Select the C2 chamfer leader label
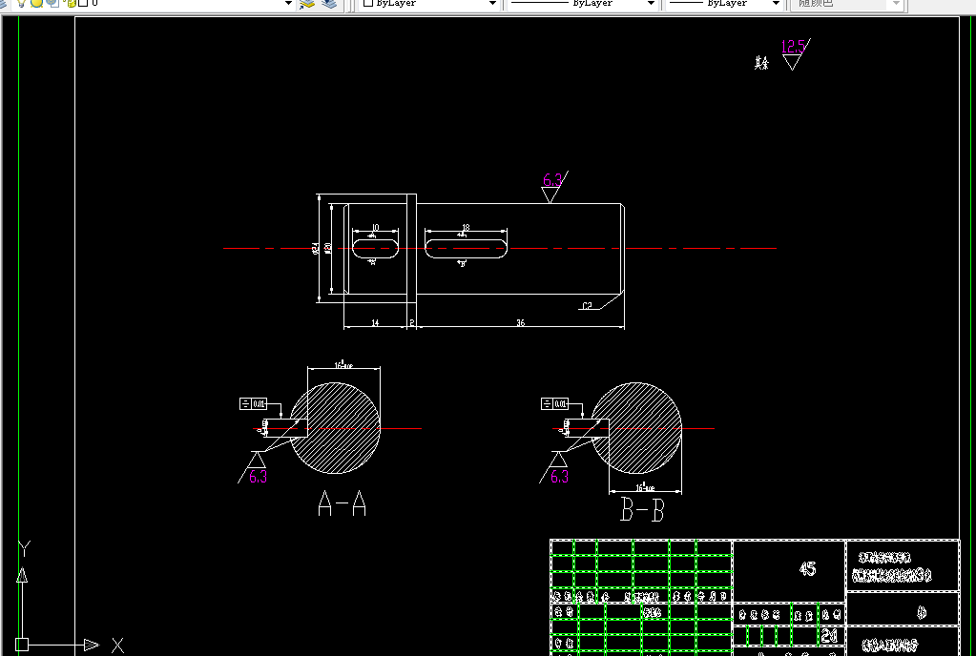 coord(587,305)
